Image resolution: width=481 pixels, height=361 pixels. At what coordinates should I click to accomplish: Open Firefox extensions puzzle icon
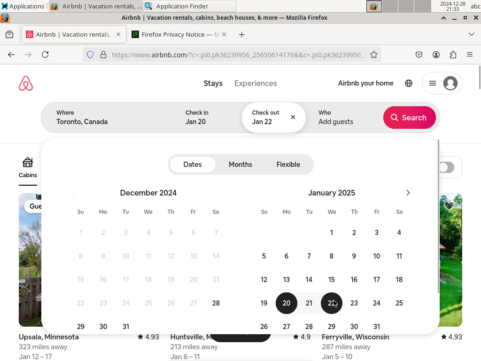pos(453,55)
